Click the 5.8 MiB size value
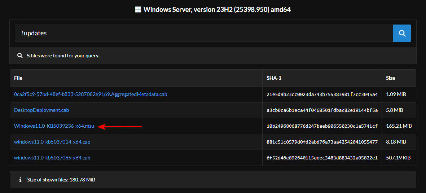Viewport: 426px width, 193px height. coord(395,110)
